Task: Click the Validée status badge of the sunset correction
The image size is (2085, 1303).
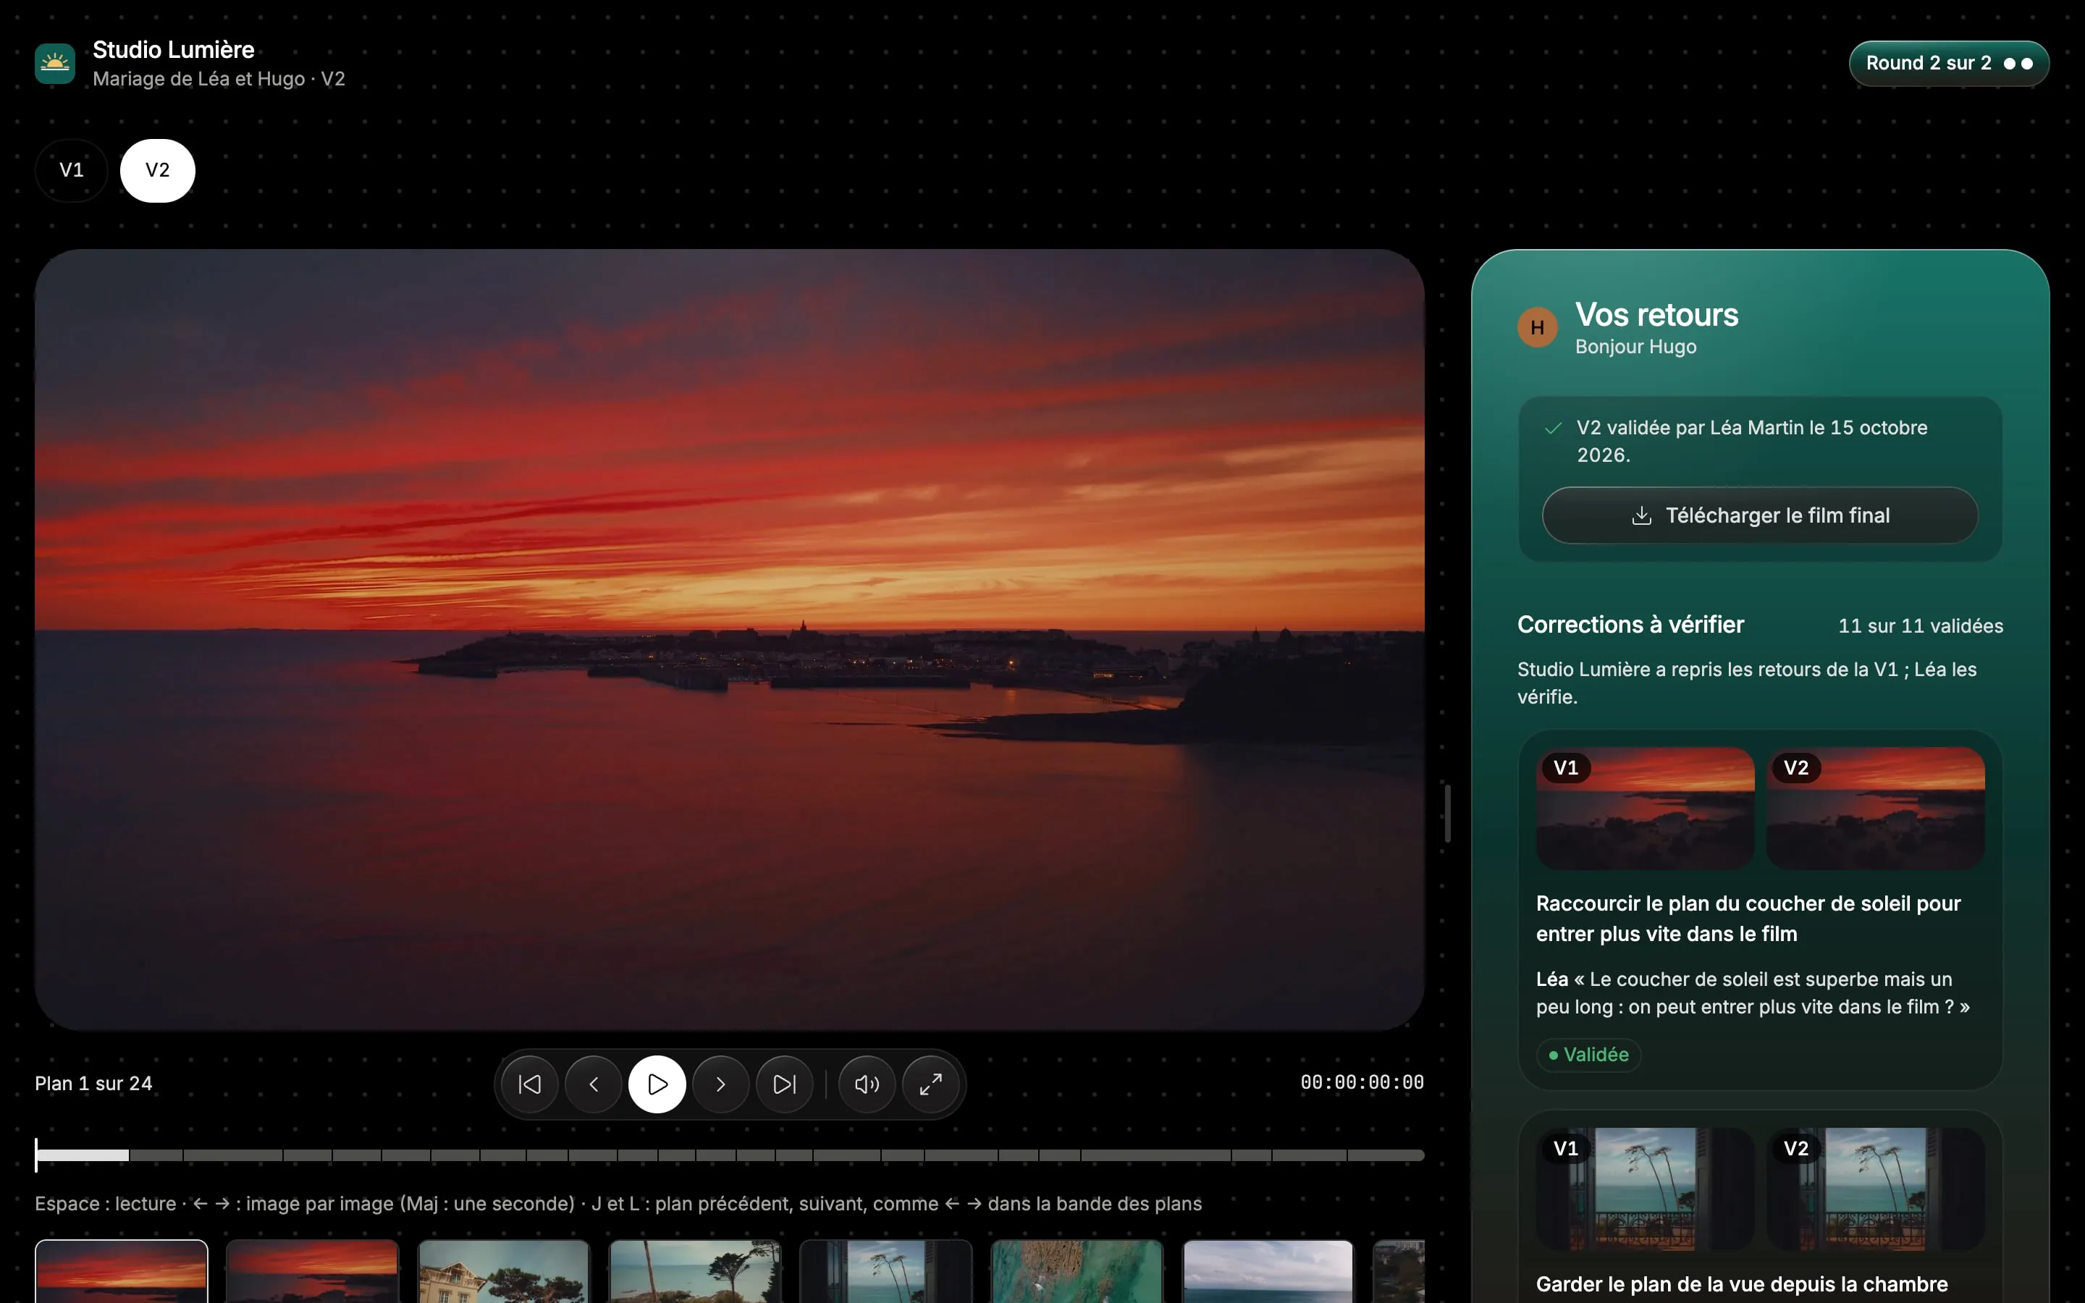Action: pyautogui.click(x=1589, y=1055)
